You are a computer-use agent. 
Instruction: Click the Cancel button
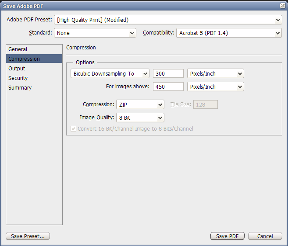[265, 236]
